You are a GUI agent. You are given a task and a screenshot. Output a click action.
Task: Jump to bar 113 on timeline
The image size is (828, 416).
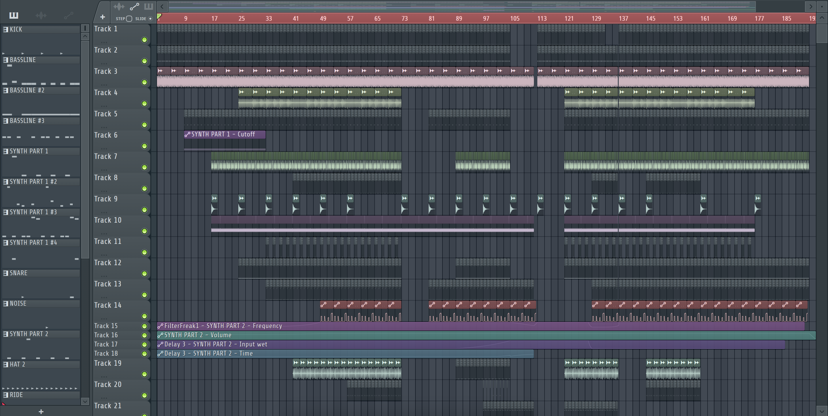pyautogui.click(x=542, y=18)
